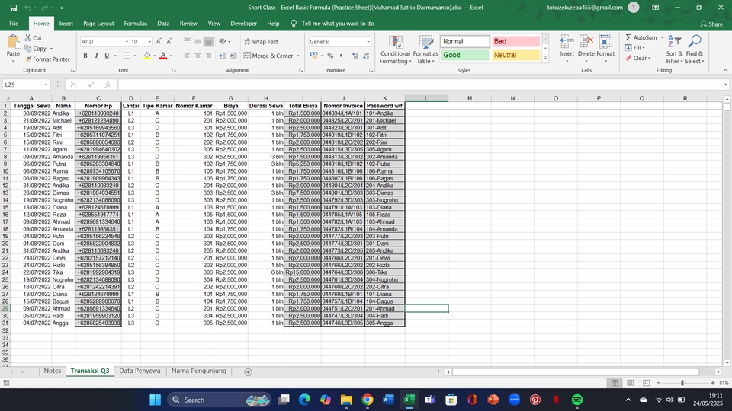The width and height of the screenshot is (732, 411).
Task: Click the zoom slider handle
Action: point(682,383)
